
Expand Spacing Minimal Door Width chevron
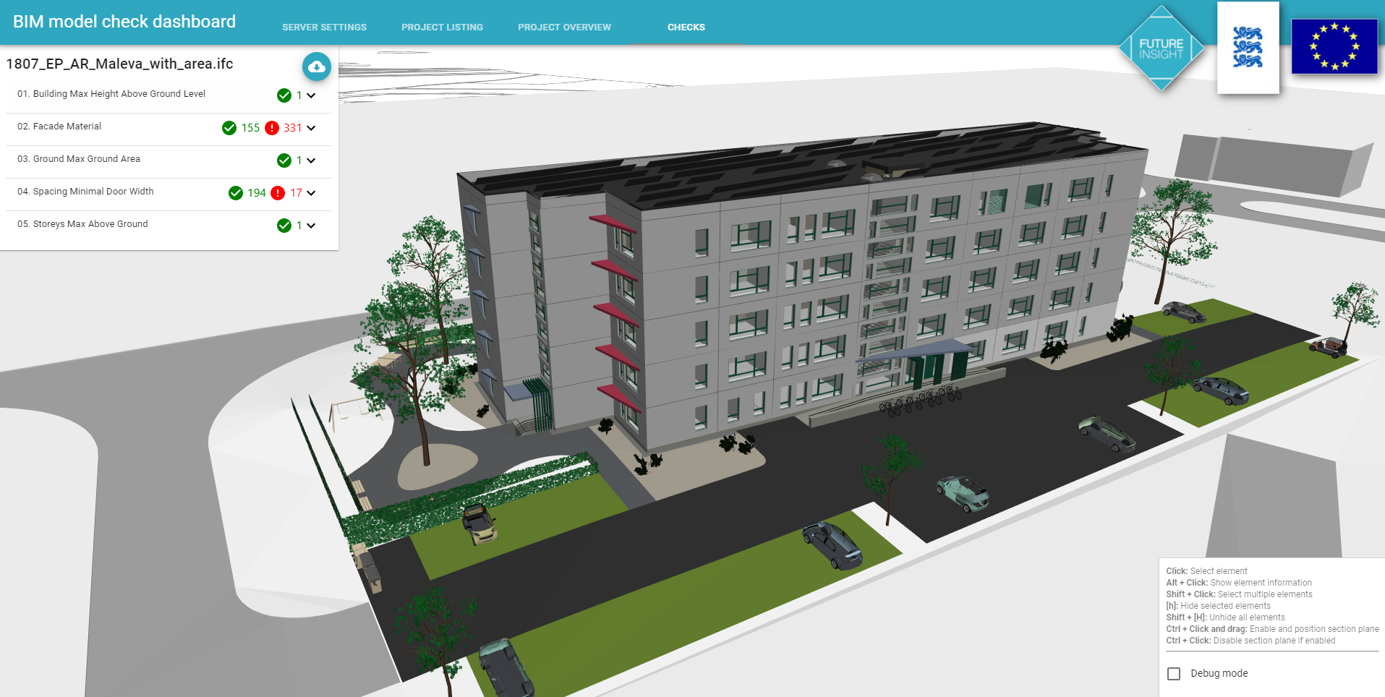(311, 193)
